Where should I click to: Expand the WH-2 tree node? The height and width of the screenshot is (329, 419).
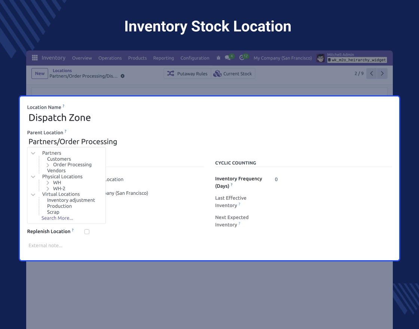point(48,188)
